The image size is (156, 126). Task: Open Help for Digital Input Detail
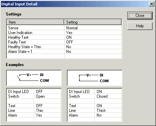(140, 26)
